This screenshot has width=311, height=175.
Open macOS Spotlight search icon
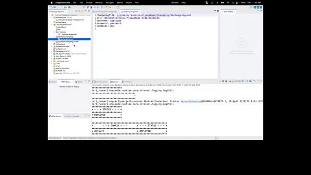click(x=233, y=3)
